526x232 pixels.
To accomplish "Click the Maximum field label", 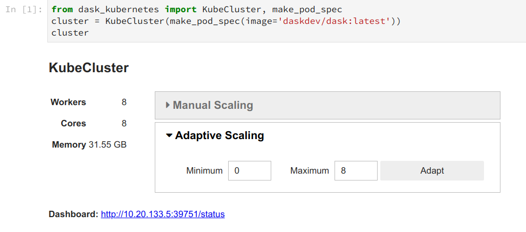I will coord(310,171).
